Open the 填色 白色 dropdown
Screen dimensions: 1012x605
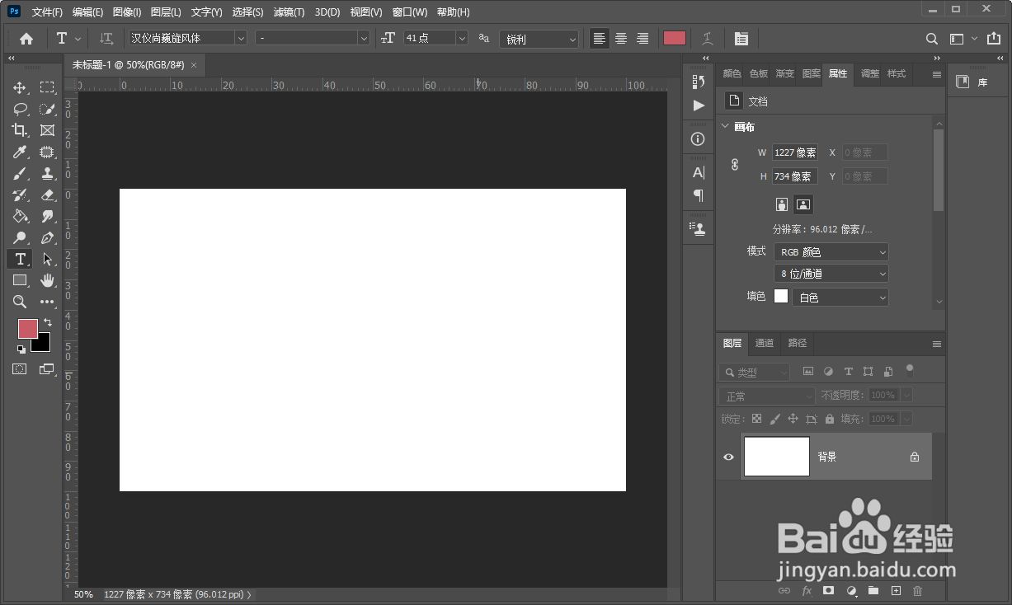click(x=840, y=298)
